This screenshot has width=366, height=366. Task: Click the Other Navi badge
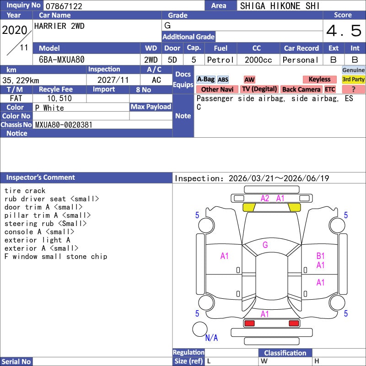click(217, 89)
